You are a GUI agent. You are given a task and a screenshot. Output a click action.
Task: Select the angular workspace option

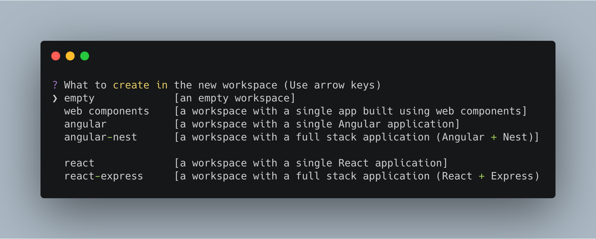[85, 124]
